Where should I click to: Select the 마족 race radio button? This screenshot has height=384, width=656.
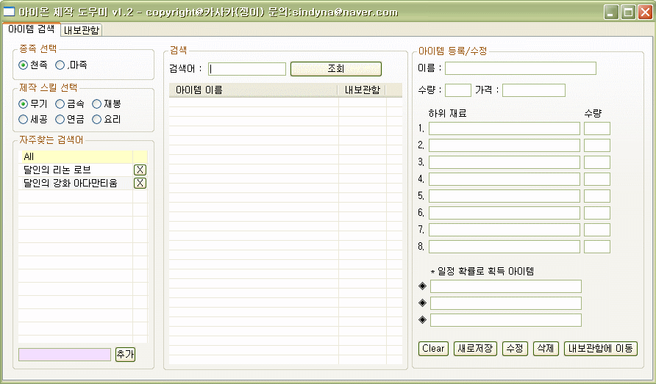(61, 65)
